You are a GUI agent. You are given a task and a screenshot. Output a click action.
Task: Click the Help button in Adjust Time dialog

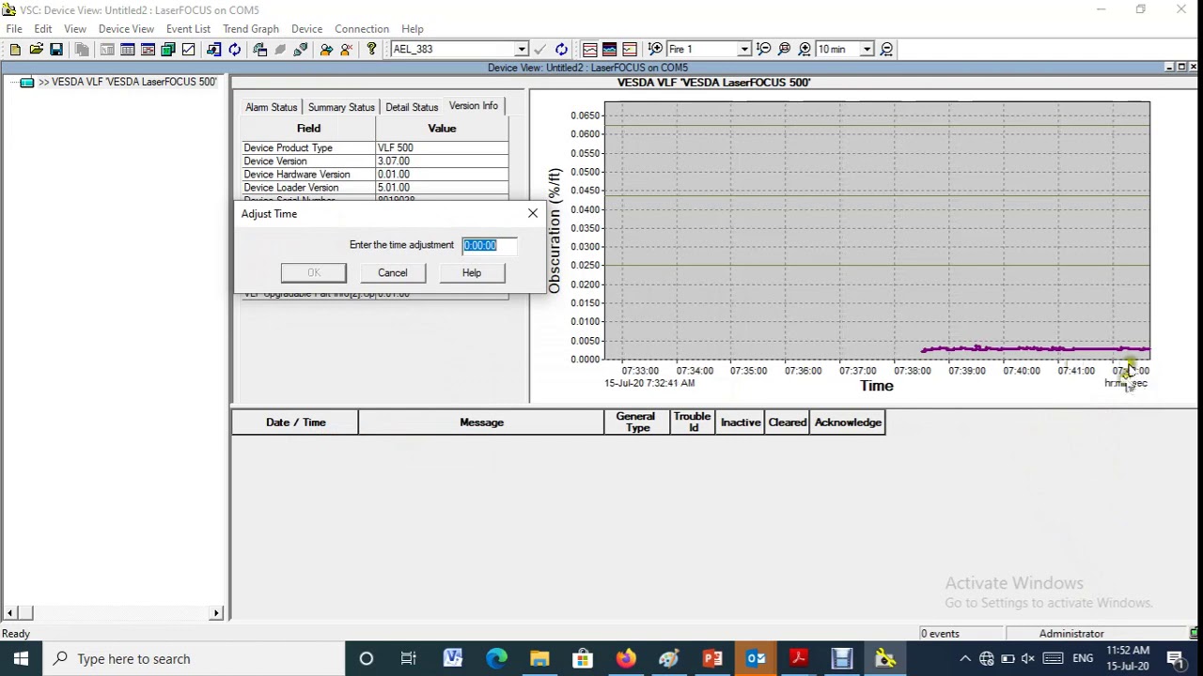(x=472, y=272)
